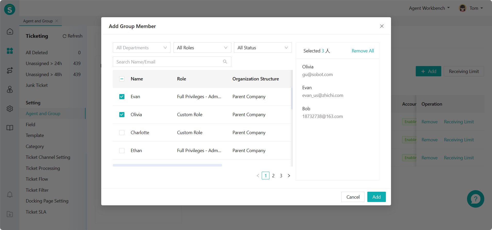Open Junk Ticket list
The image size is (492, 230).
37,85
